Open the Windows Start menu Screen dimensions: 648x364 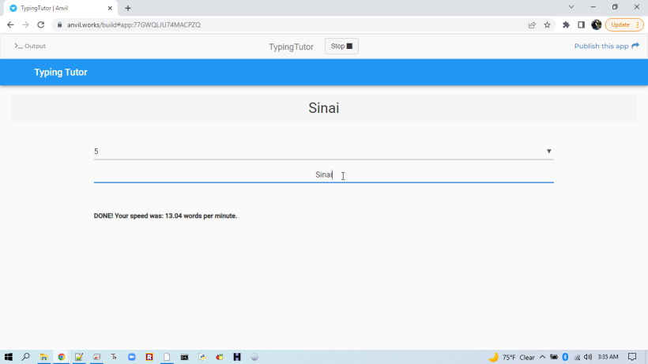point(9,357)
